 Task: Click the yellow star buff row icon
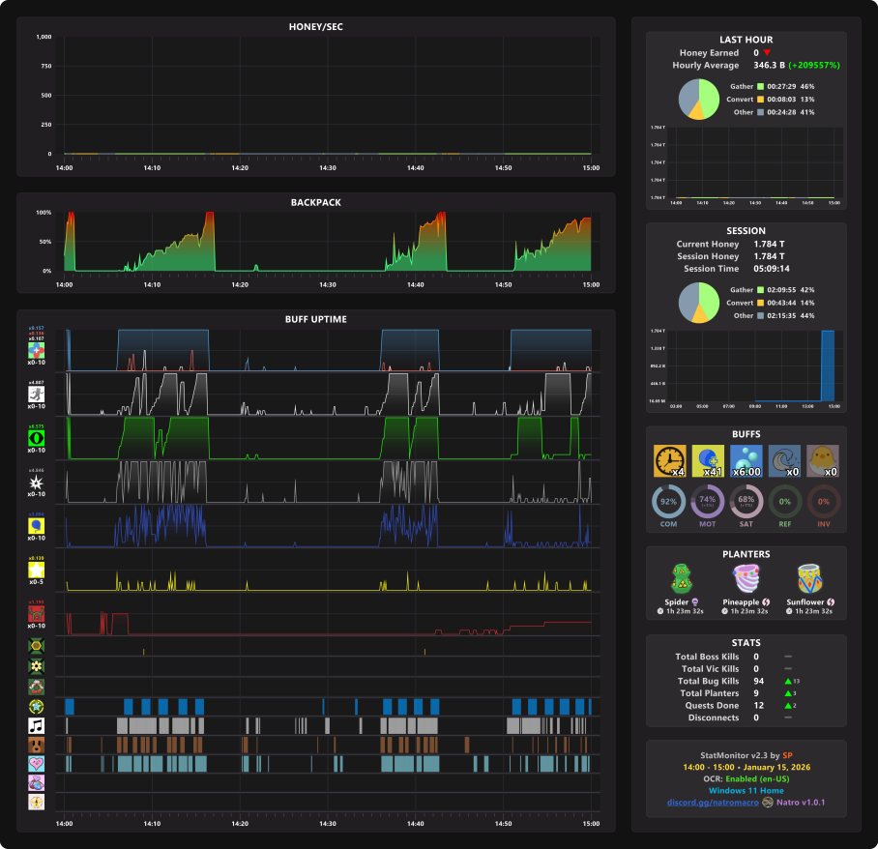(x=37, y=570)
